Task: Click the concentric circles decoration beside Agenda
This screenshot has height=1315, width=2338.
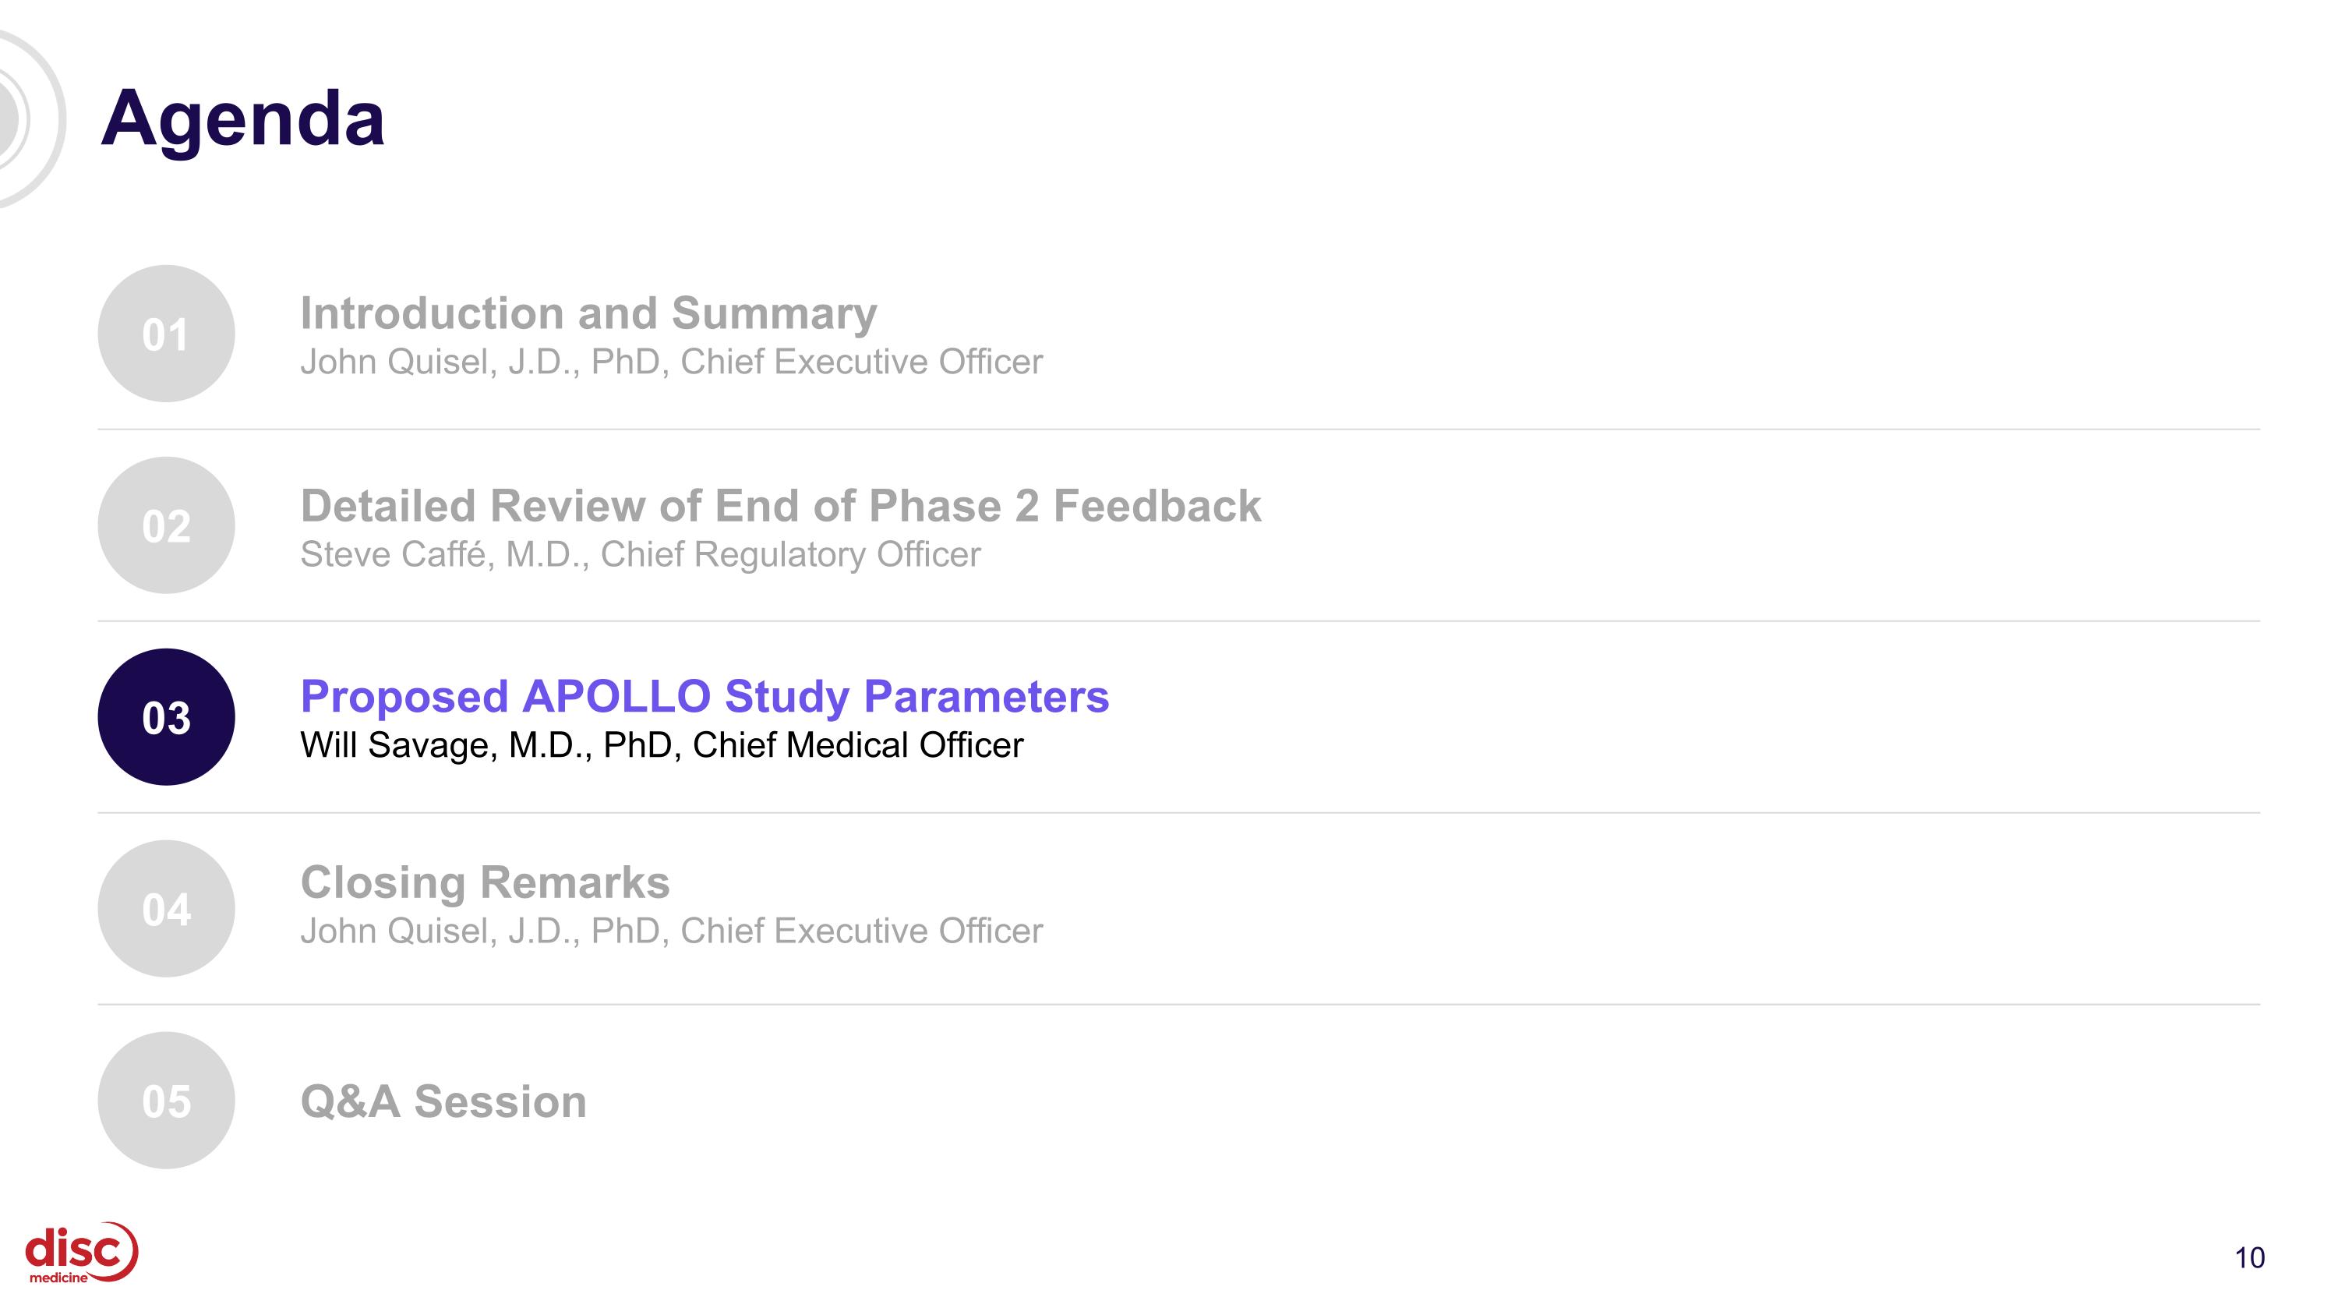Action: click(27, 119)
